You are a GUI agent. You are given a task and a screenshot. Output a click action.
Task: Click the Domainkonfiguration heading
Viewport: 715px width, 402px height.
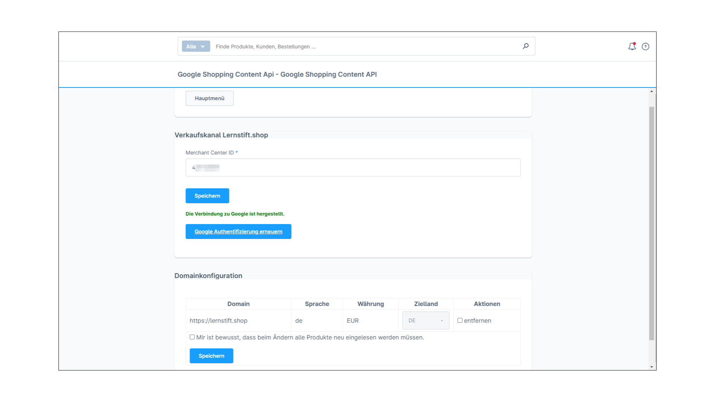coord(208,276)
